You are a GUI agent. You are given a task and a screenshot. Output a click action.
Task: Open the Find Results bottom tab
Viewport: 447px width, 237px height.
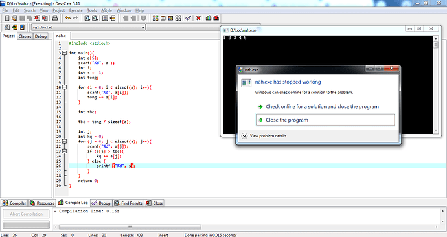pos(128,203)
